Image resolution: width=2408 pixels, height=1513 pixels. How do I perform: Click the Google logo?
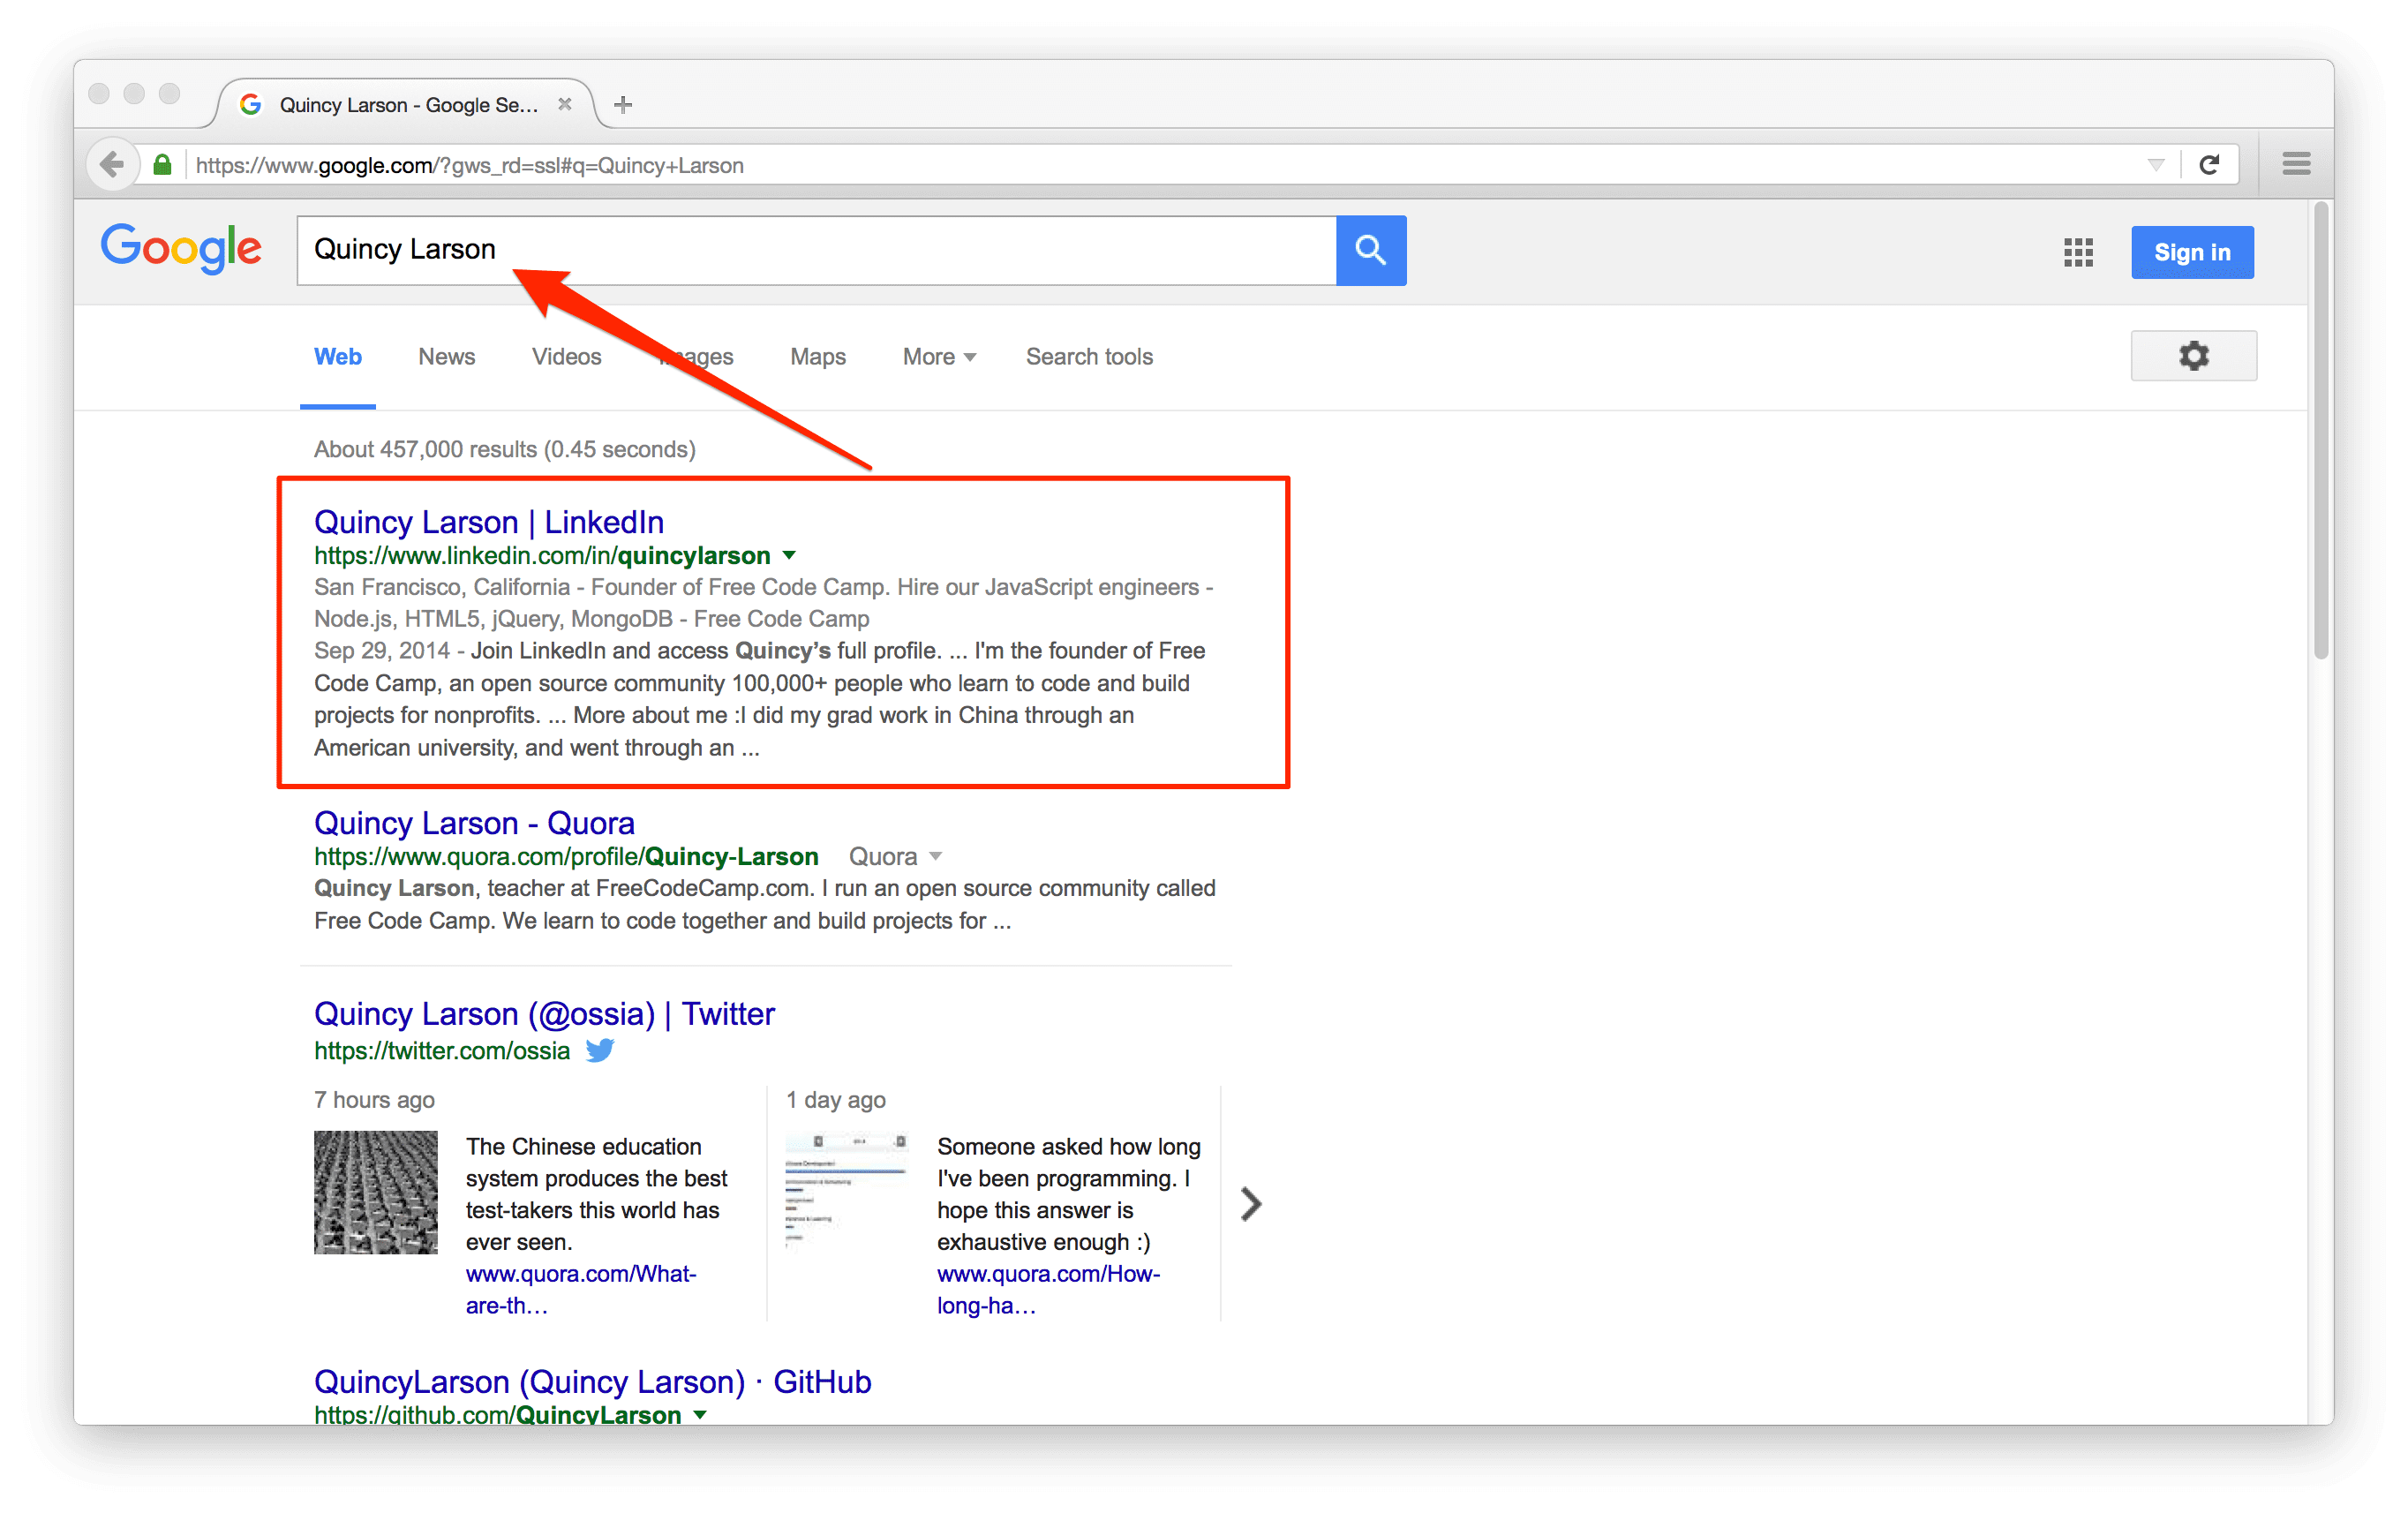(x=181, y=248)
